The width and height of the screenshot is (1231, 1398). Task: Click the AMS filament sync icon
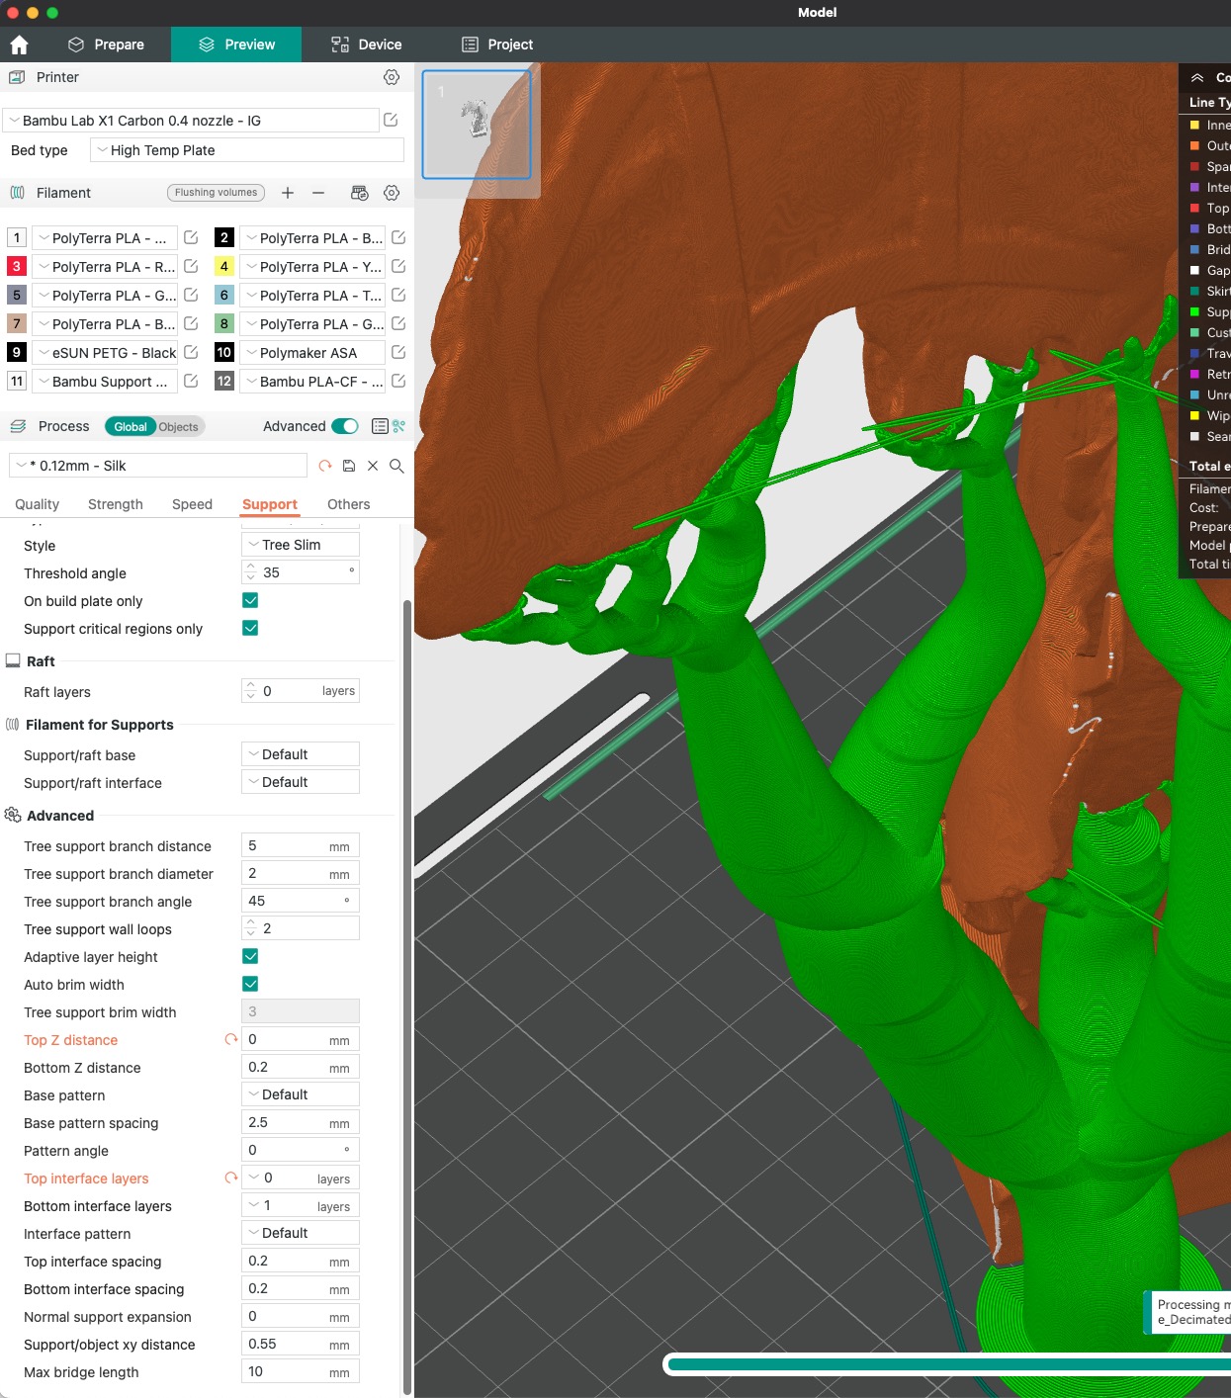359,192
